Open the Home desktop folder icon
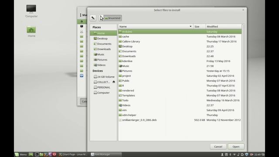This screenshot has width=279, height=157. point(31,31)
